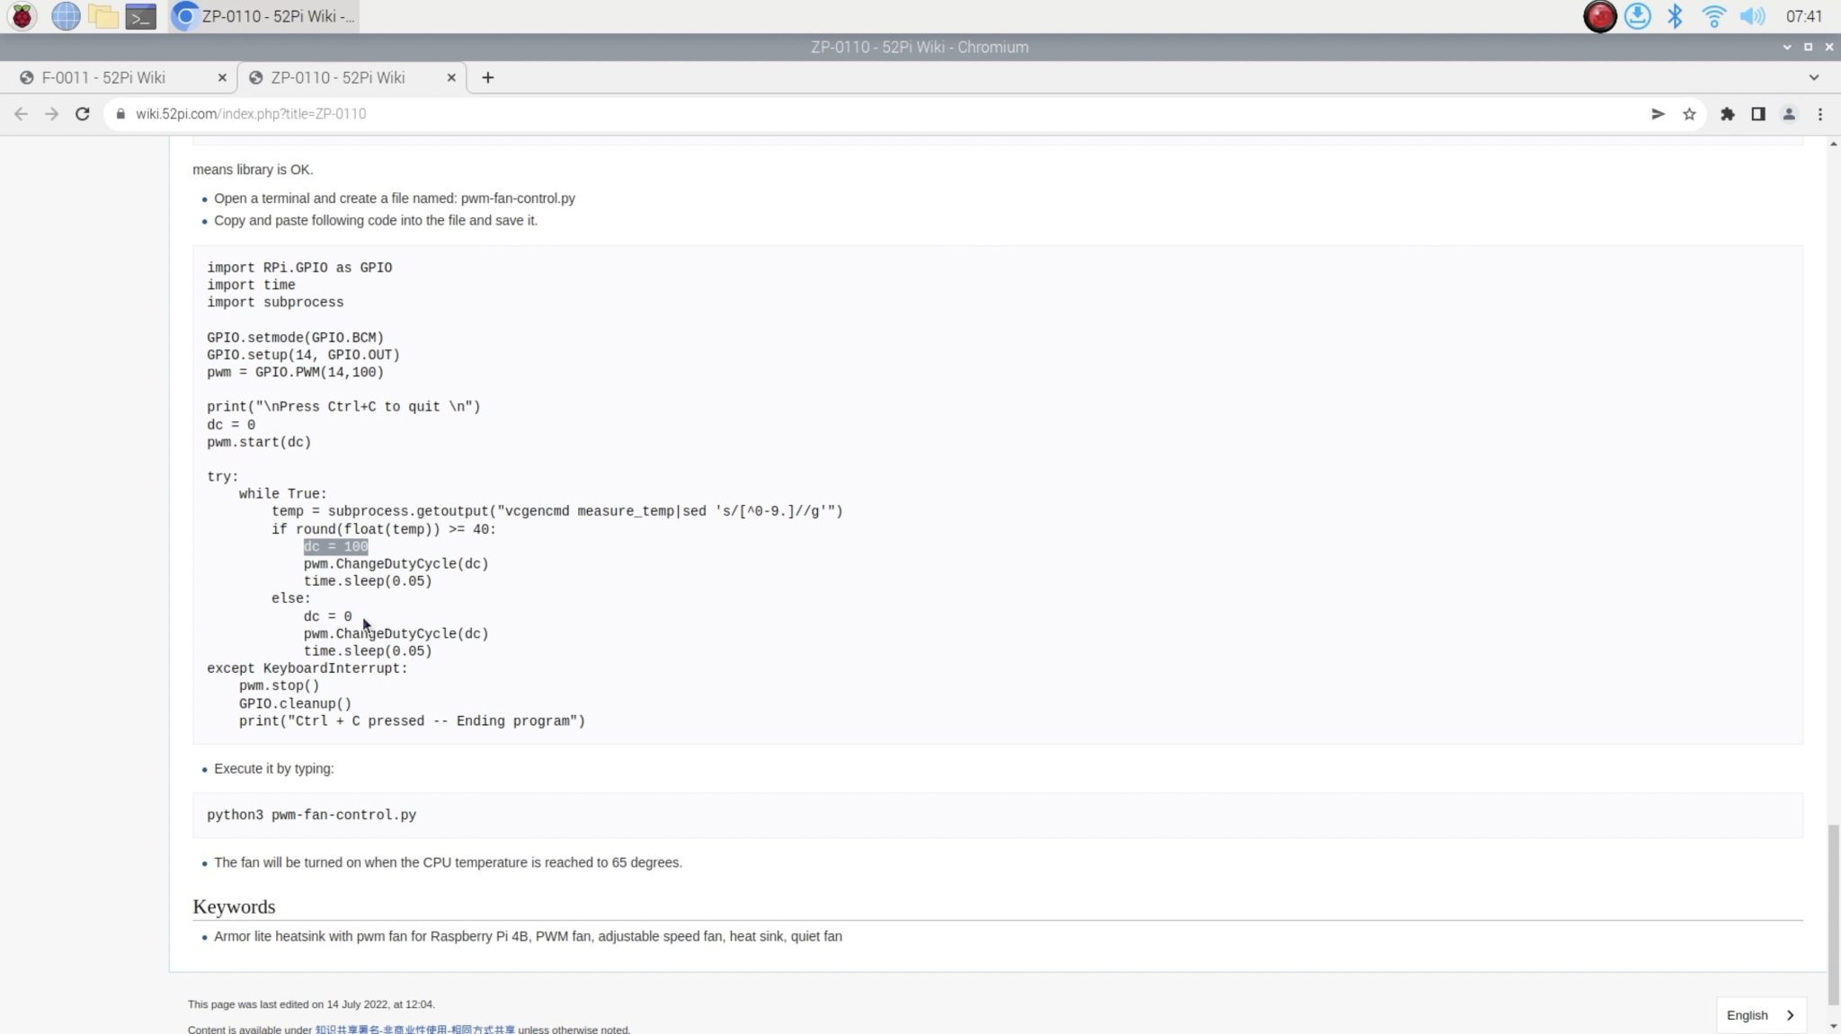Image resolution: width=1841 pixels, height=1034 pixels.
Task: Open a new tab with plus button
Action: [487, 77]
